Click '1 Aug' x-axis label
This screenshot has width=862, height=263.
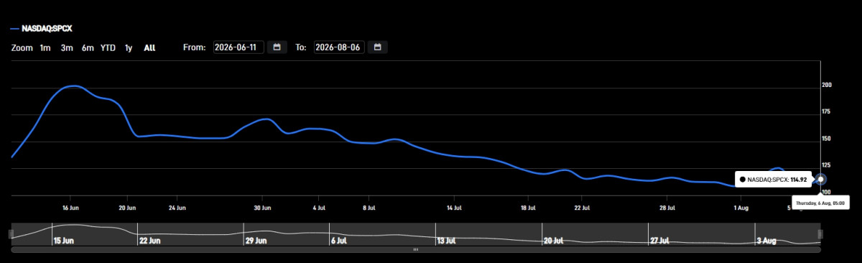[742, 208]
